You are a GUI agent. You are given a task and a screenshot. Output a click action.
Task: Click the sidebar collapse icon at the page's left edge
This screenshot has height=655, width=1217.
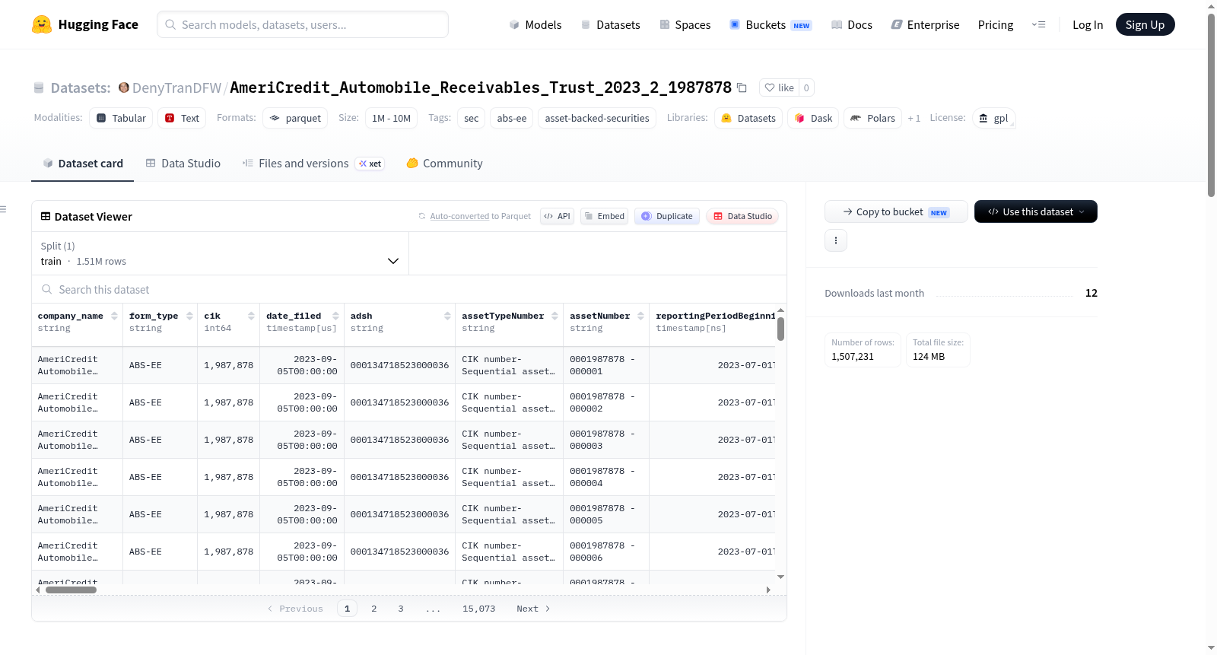[x=3, y=209]
